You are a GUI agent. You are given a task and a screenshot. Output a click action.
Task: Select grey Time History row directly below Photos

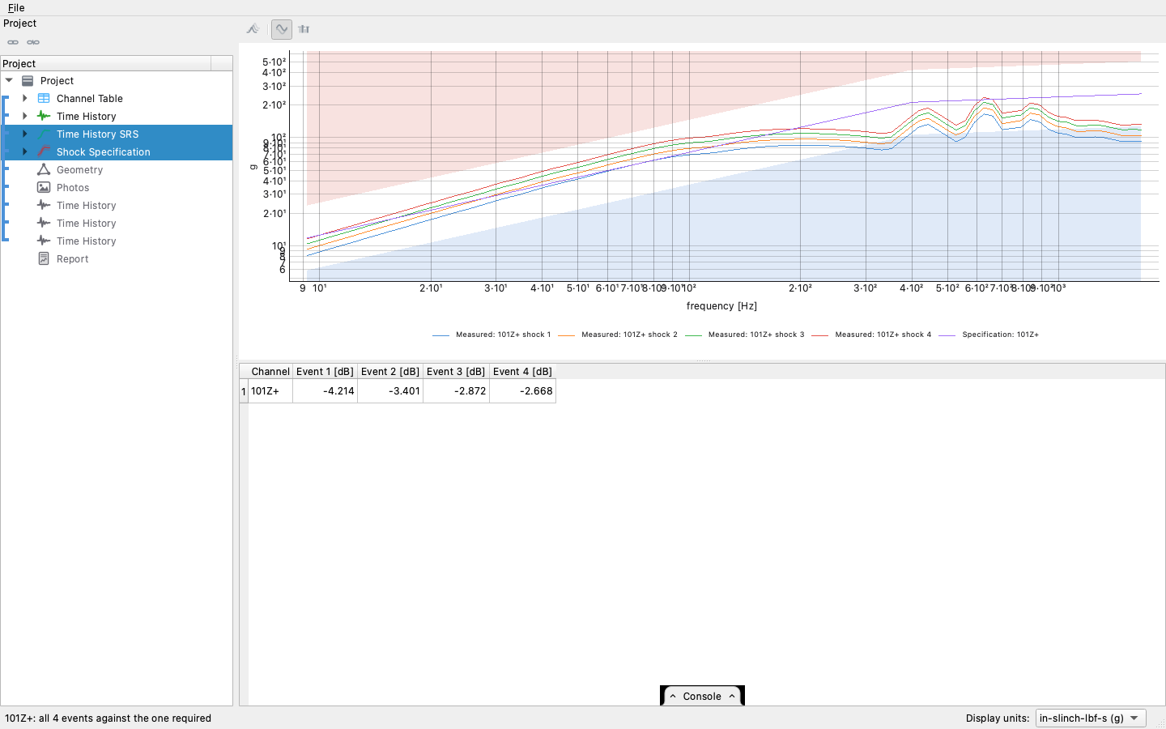click(117, 205)
